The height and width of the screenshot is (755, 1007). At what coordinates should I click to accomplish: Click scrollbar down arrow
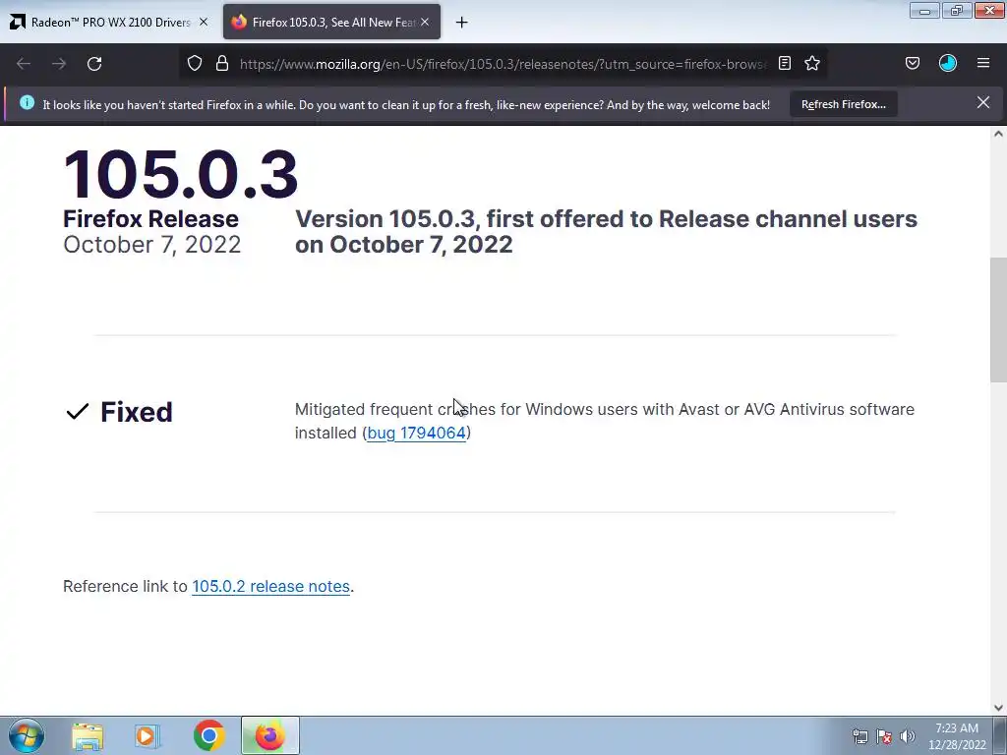point(998,708)
